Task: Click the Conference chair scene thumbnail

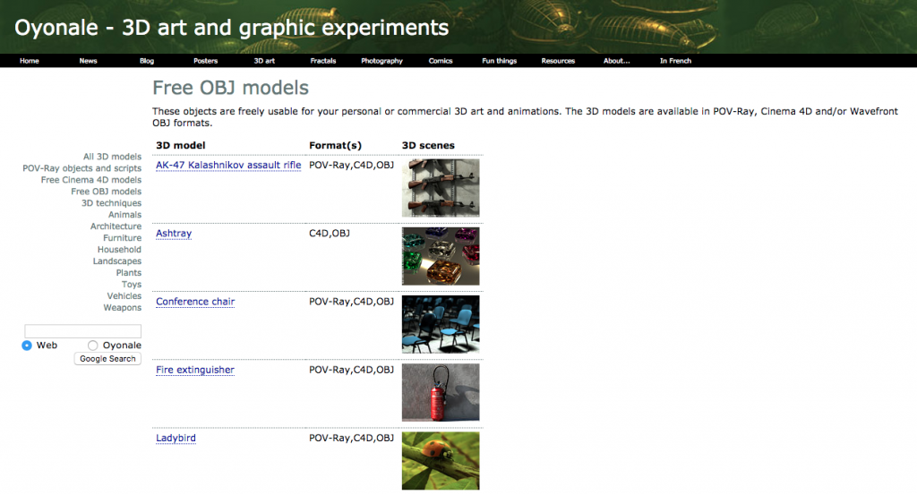Action: [x=440, y=324]
